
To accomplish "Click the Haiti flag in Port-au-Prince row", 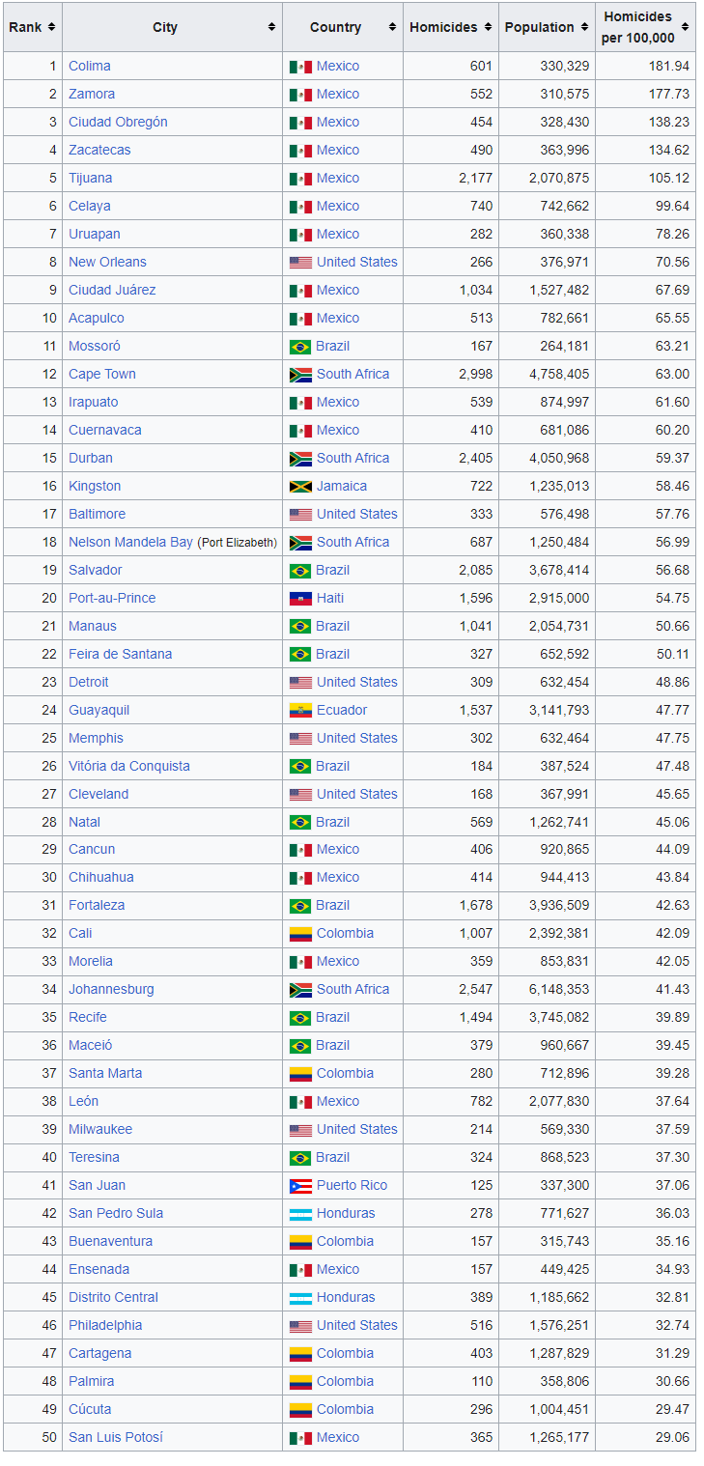I will [x=300, y=599].
